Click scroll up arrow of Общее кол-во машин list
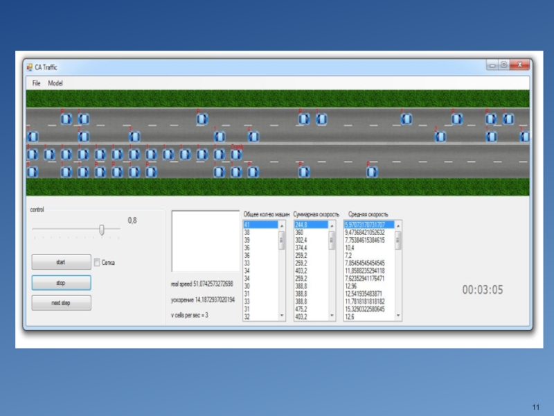Viewport: 554px width, 416px height. point(282,225)
